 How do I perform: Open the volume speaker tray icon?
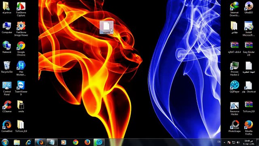point(238,142)
